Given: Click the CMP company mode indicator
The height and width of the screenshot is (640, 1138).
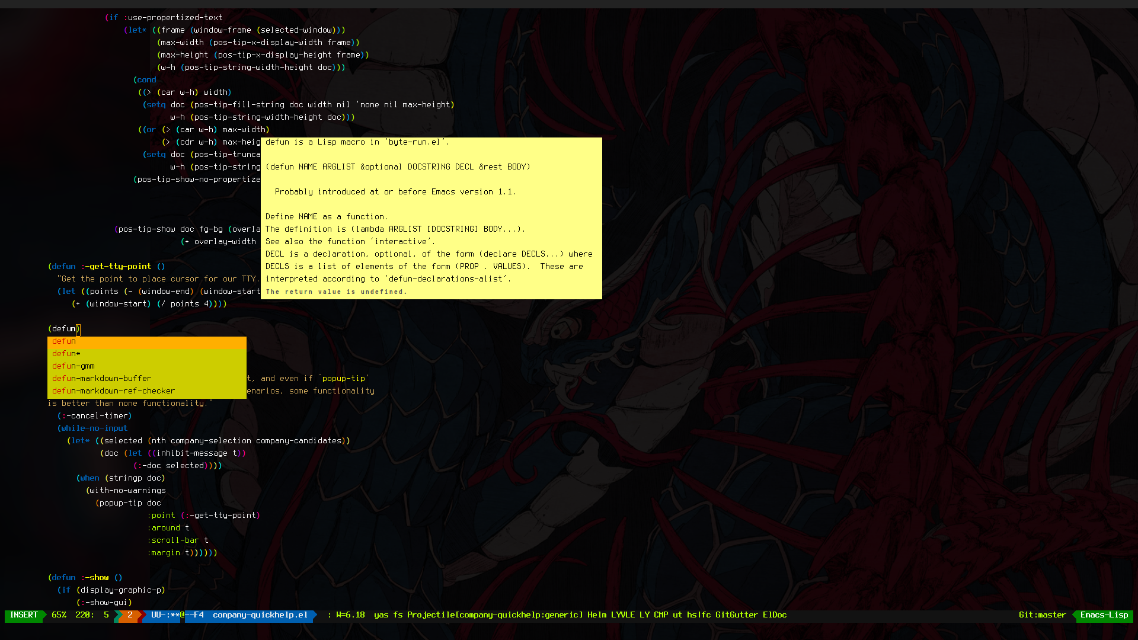Looking at the screenshot, I should 661,615.
